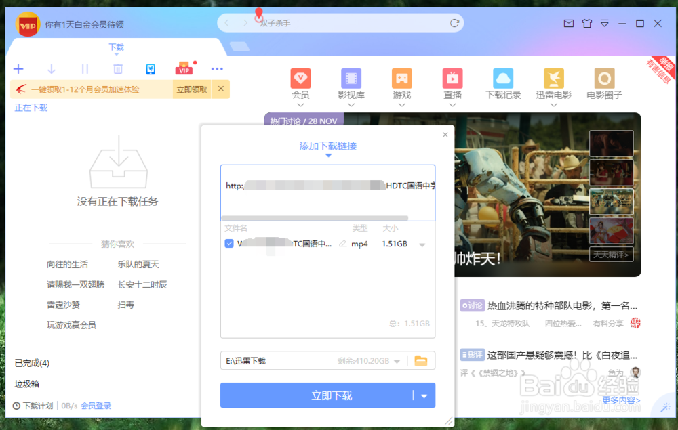
Task: Open the 直播 live stream icon
Action: point(452,79)
